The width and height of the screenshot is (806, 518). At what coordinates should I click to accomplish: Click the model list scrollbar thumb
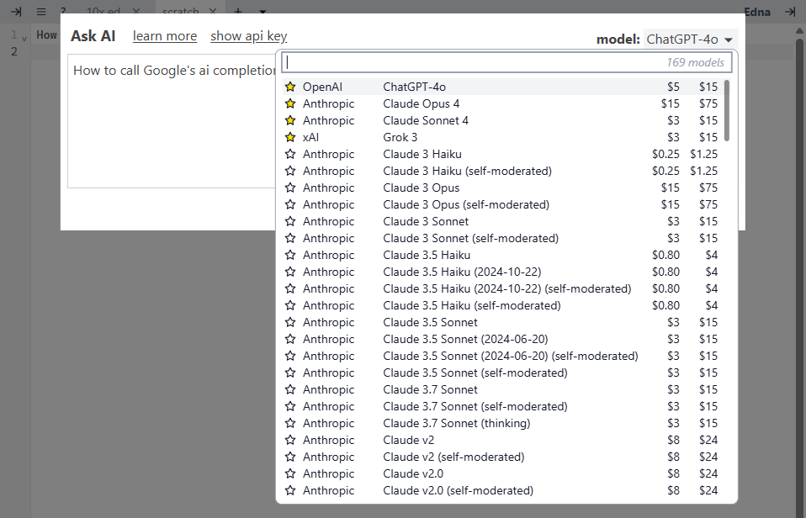727,110
